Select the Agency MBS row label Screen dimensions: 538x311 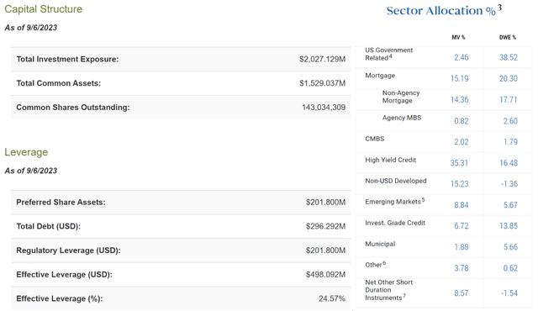tap(402, 118)
